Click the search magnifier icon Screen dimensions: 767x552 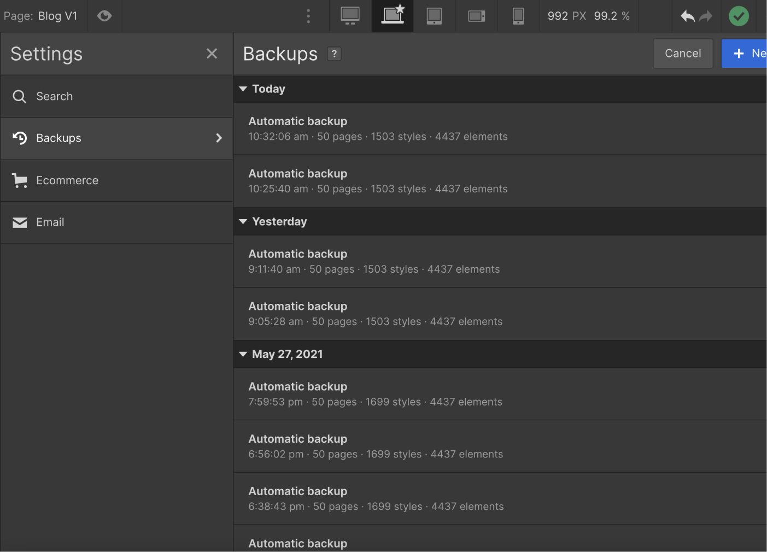(19, 96)
